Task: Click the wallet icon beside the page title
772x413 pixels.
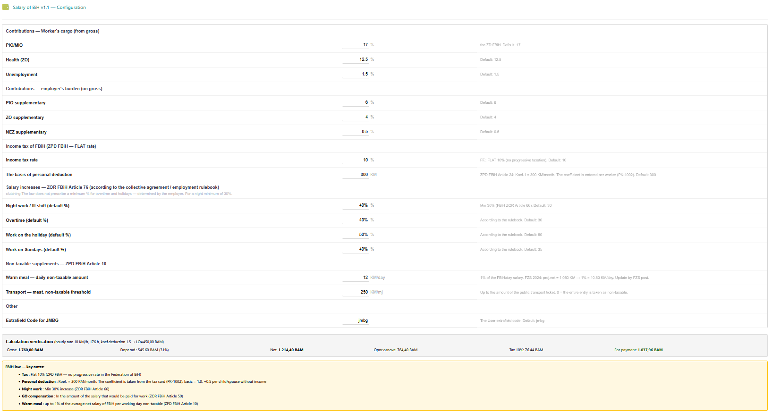Action: [x=6, y=7]
